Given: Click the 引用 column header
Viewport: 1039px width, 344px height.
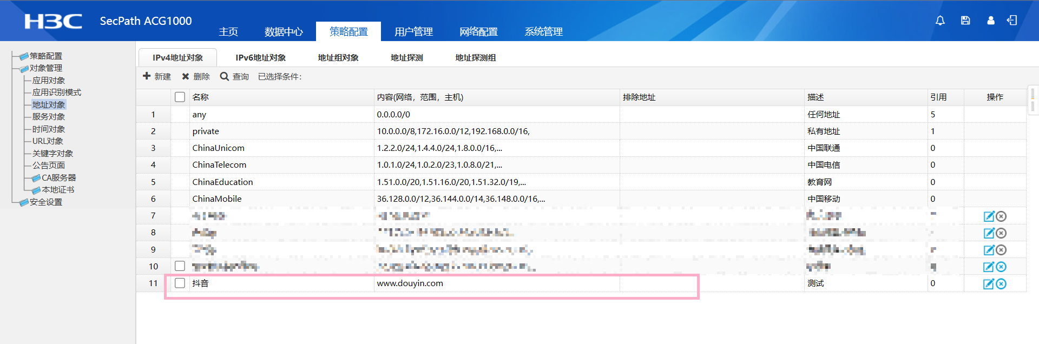Looking at the screenshot, I should pos(945,97).
